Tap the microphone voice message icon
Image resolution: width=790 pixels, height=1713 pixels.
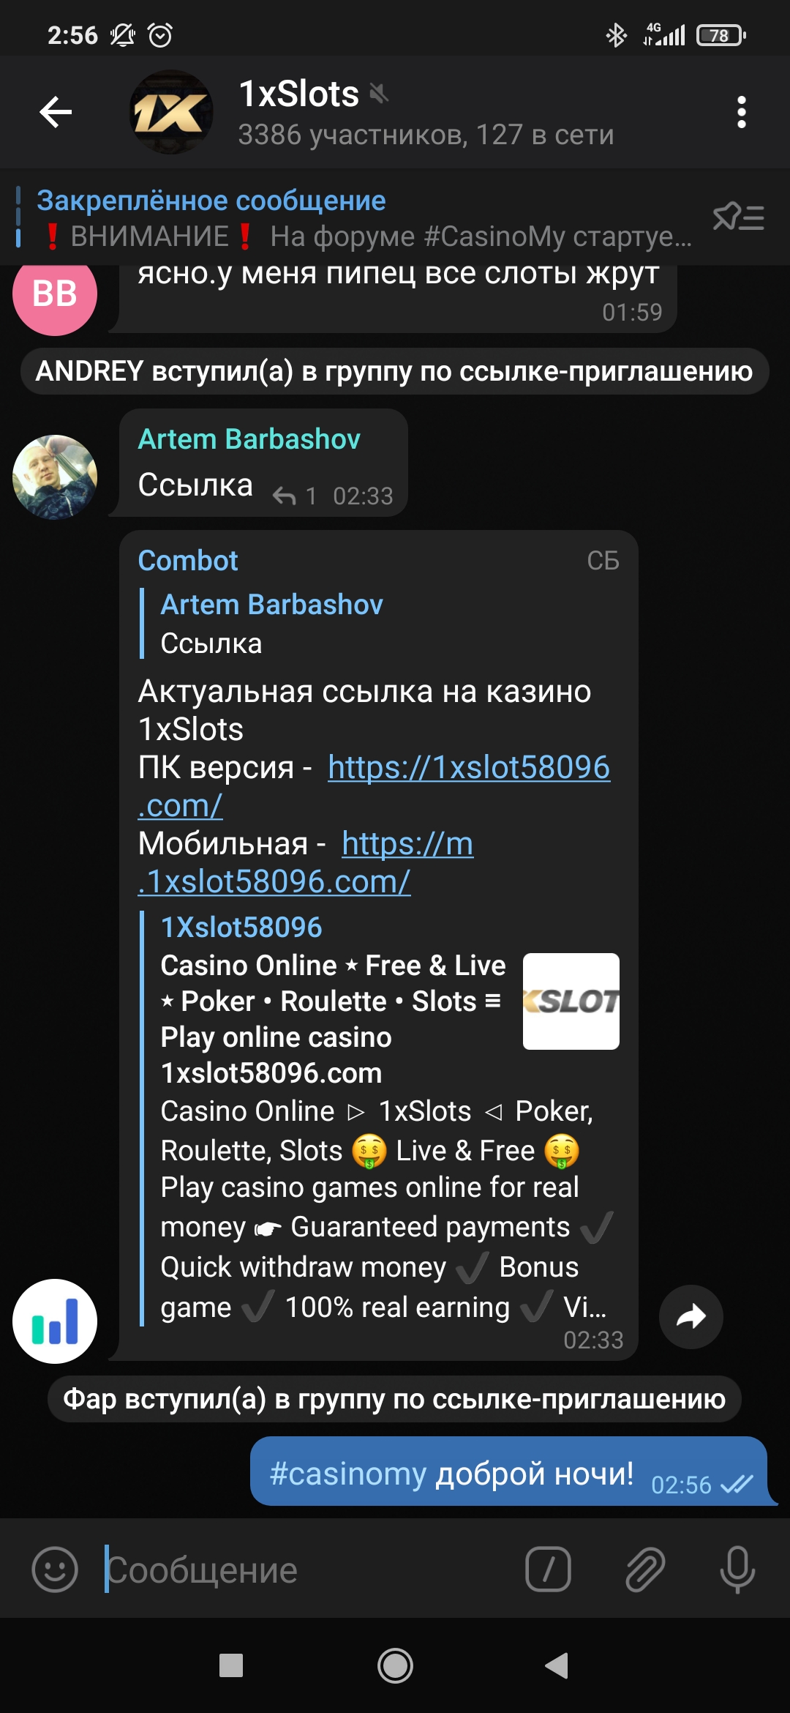737,1570
